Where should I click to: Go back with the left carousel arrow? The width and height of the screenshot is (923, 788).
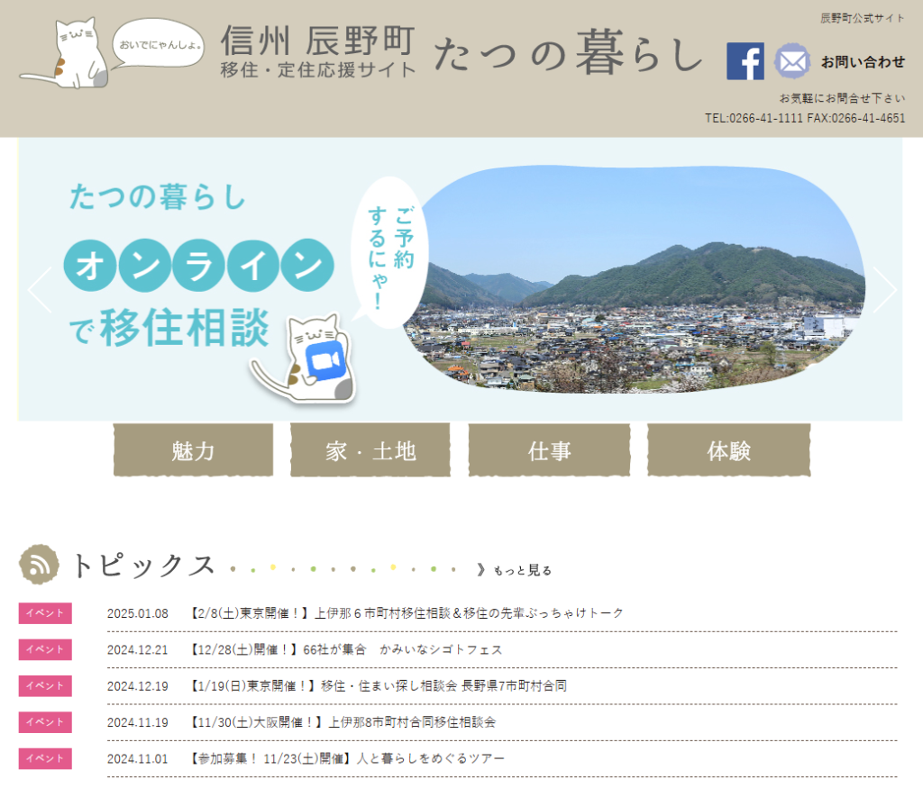[38, 290]
